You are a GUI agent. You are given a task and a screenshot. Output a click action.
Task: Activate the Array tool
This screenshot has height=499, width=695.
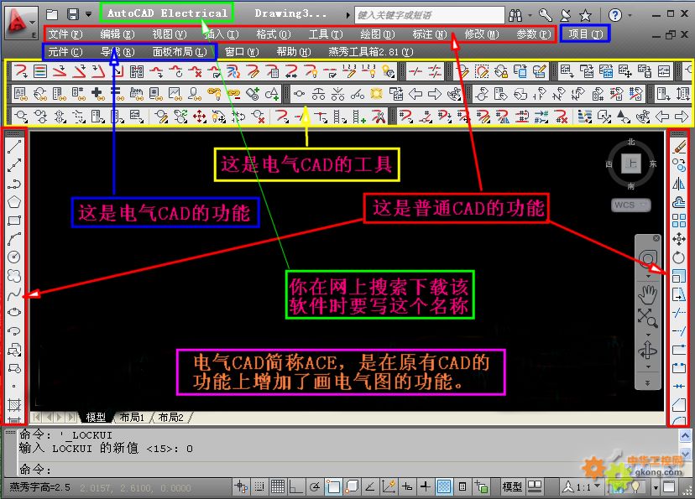click(x=678, y=221)
